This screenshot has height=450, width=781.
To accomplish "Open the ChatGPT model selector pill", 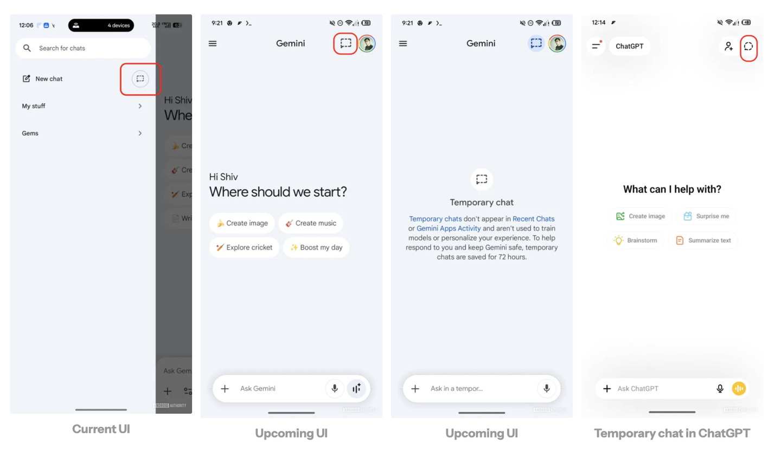I will [630, 46].
